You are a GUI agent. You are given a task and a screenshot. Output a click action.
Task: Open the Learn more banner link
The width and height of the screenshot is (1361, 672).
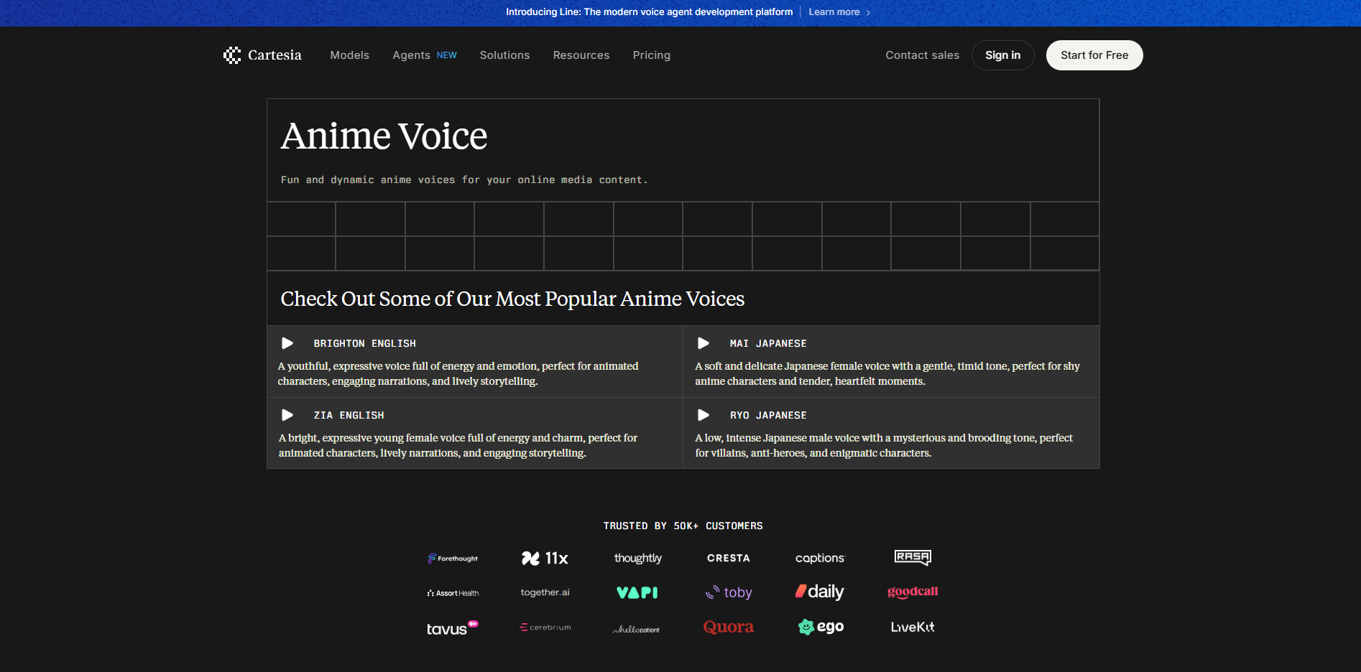tap(834, 11)
